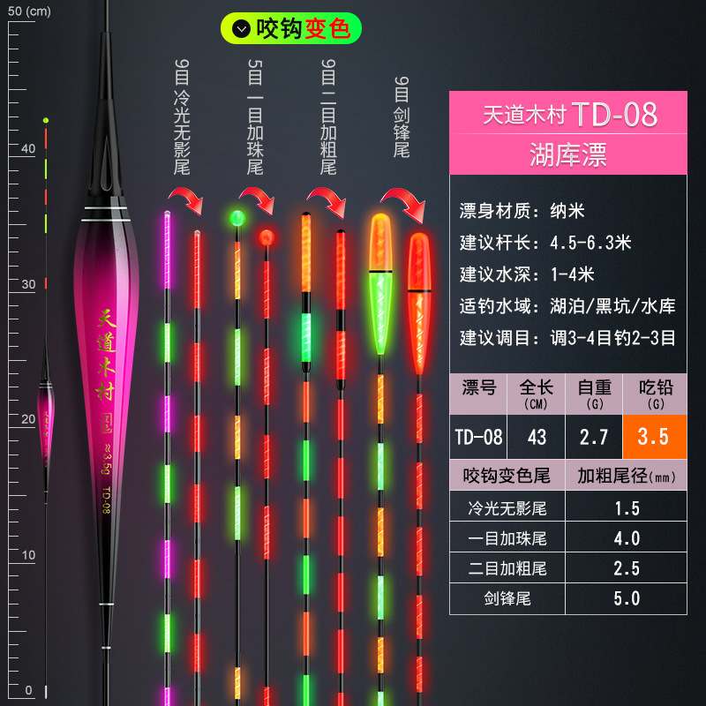Click the 一目加珠尾 row label
706x706 pixels.
pyautogui.click(x=507, y=538)
